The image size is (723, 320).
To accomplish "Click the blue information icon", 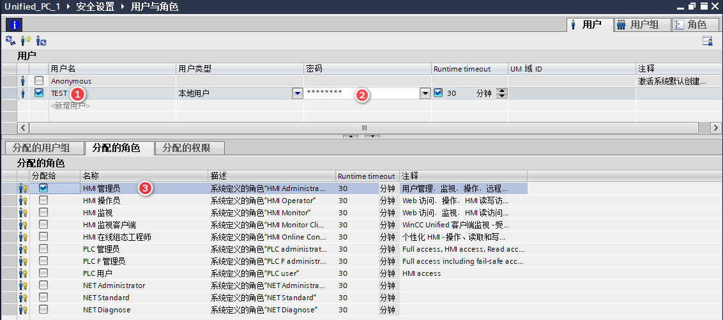I will pyautogui.click(x=14, y=25).
